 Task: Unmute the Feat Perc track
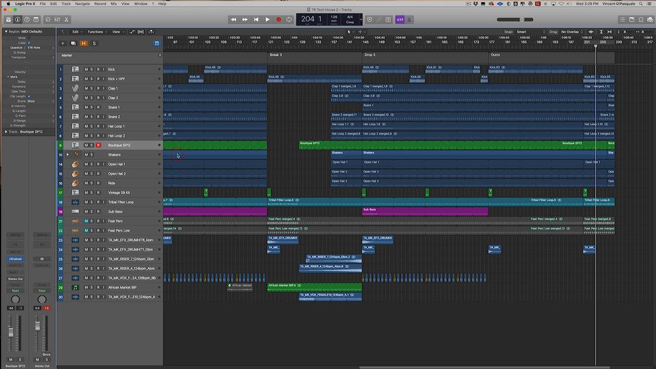86,221
